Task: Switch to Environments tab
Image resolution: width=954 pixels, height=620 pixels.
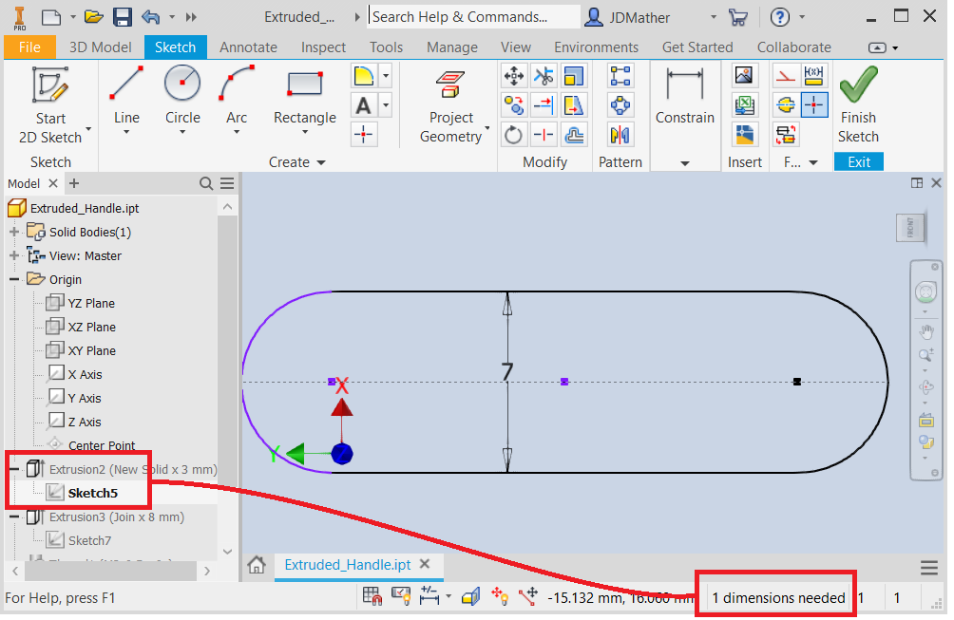Action: pyautogui.click(x=597, y=47)
